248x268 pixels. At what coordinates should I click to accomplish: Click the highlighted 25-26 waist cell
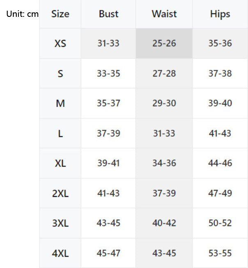[164, 43]
